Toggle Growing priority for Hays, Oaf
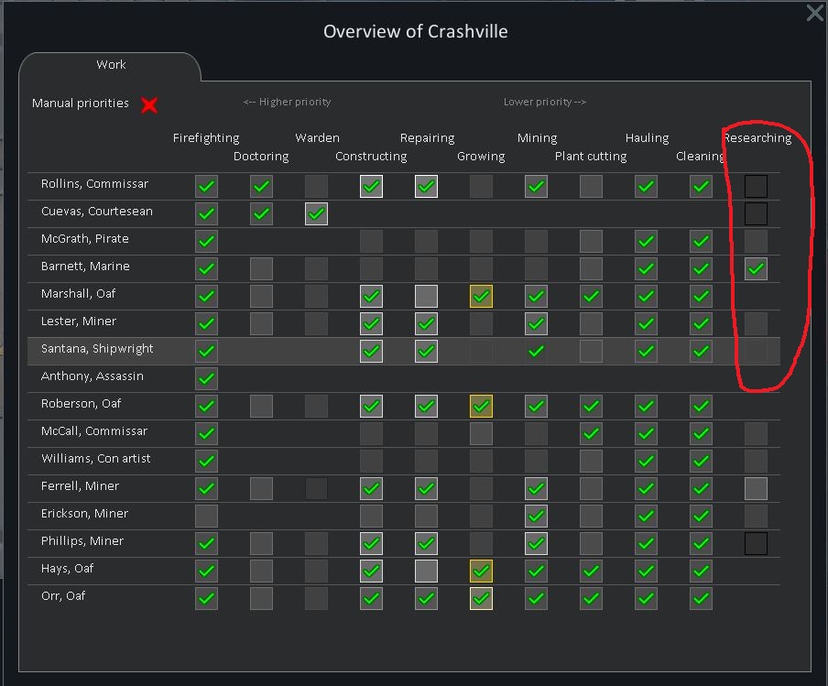The width and height of the screenshot is (828, 686). coord(481,571)
